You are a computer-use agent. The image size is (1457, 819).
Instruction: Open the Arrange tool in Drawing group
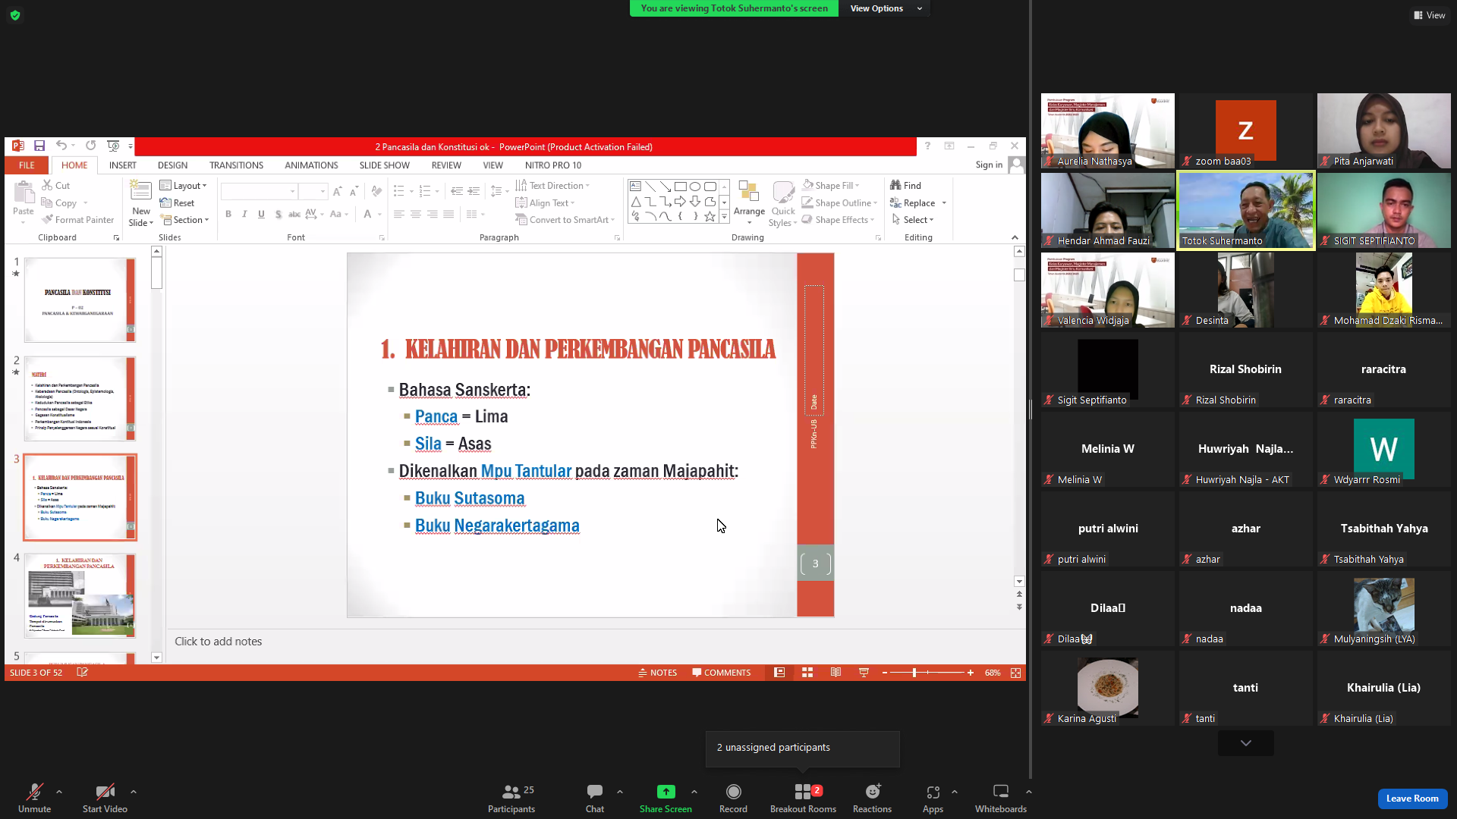749,203
